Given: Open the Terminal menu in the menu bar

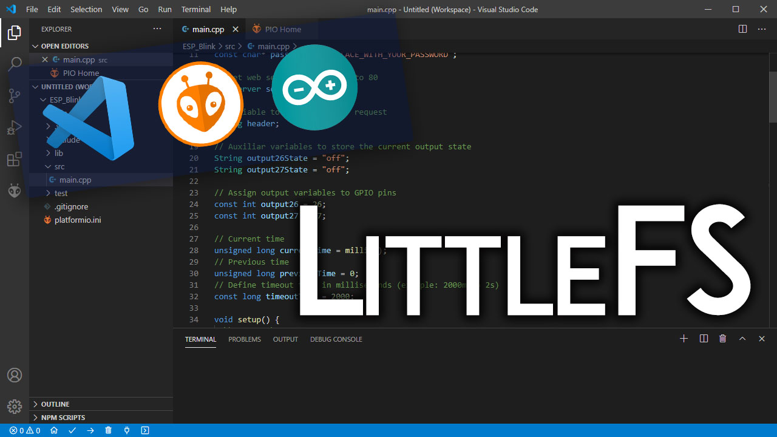Looking at the screenshot, I should (x=195, y=9).
